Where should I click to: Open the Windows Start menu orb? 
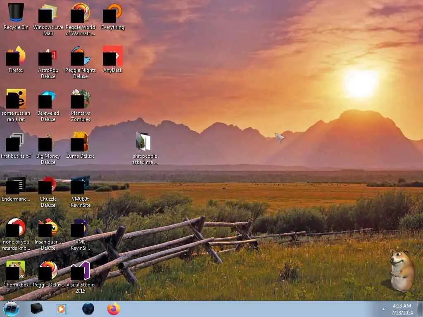11,309
